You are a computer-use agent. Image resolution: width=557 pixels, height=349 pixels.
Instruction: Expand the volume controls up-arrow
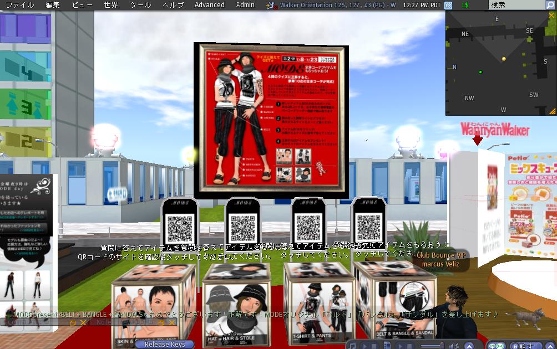point(469,346)
